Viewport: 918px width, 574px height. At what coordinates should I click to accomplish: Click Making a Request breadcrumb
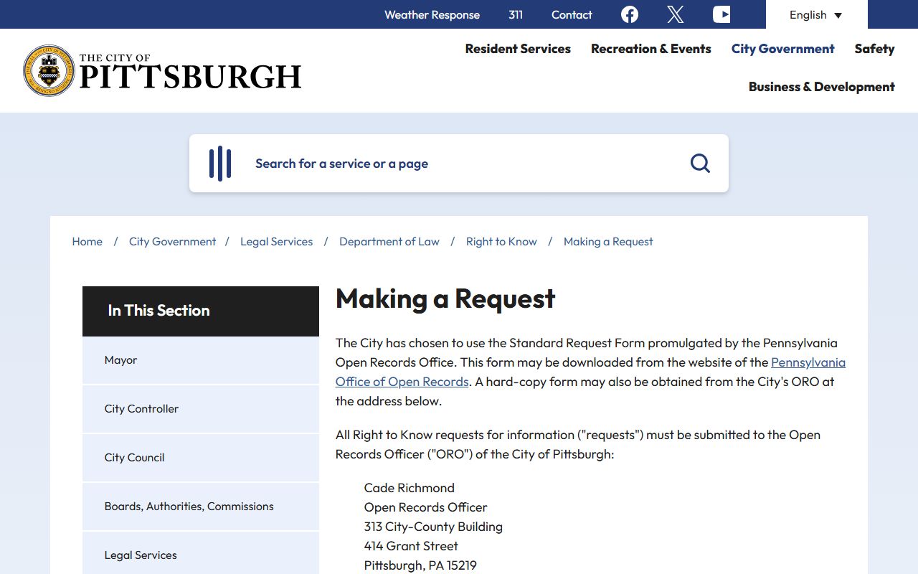tap(608, 242)
